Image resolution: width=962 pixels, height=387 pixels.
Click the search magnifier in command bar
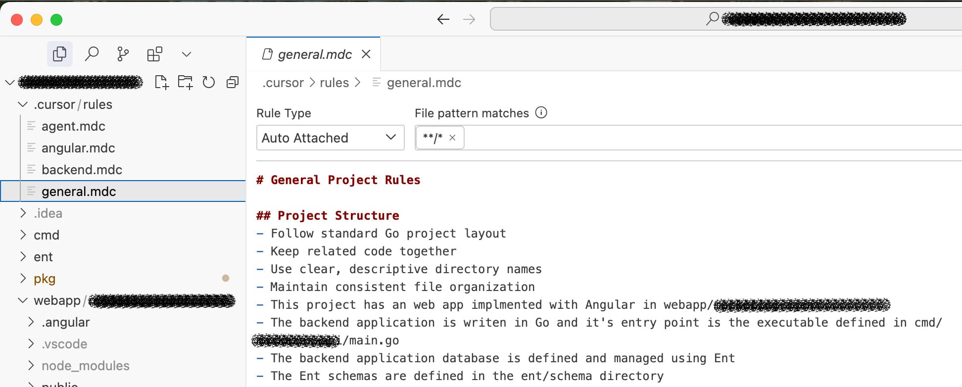point(712,19)
